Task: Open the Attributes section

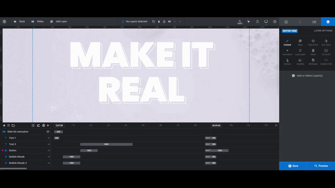Action: 313,62
